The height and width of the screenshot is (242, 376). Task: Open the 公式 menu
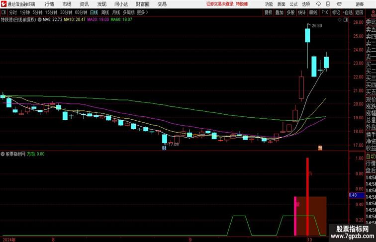pyautogui.click(x=293, y=4)
